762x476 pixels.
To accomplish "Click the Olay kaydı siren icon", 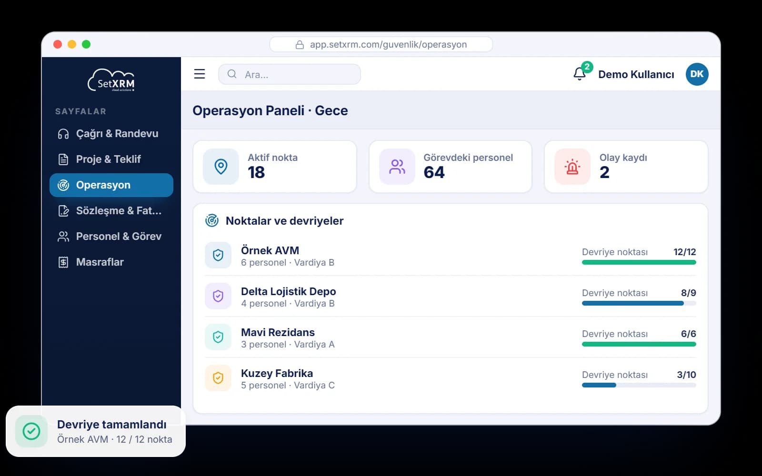I will tap(572, 167).
